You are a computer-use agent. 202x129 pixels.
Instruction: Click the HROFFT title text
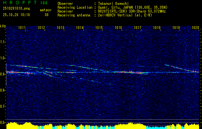[x=20, y=3]
